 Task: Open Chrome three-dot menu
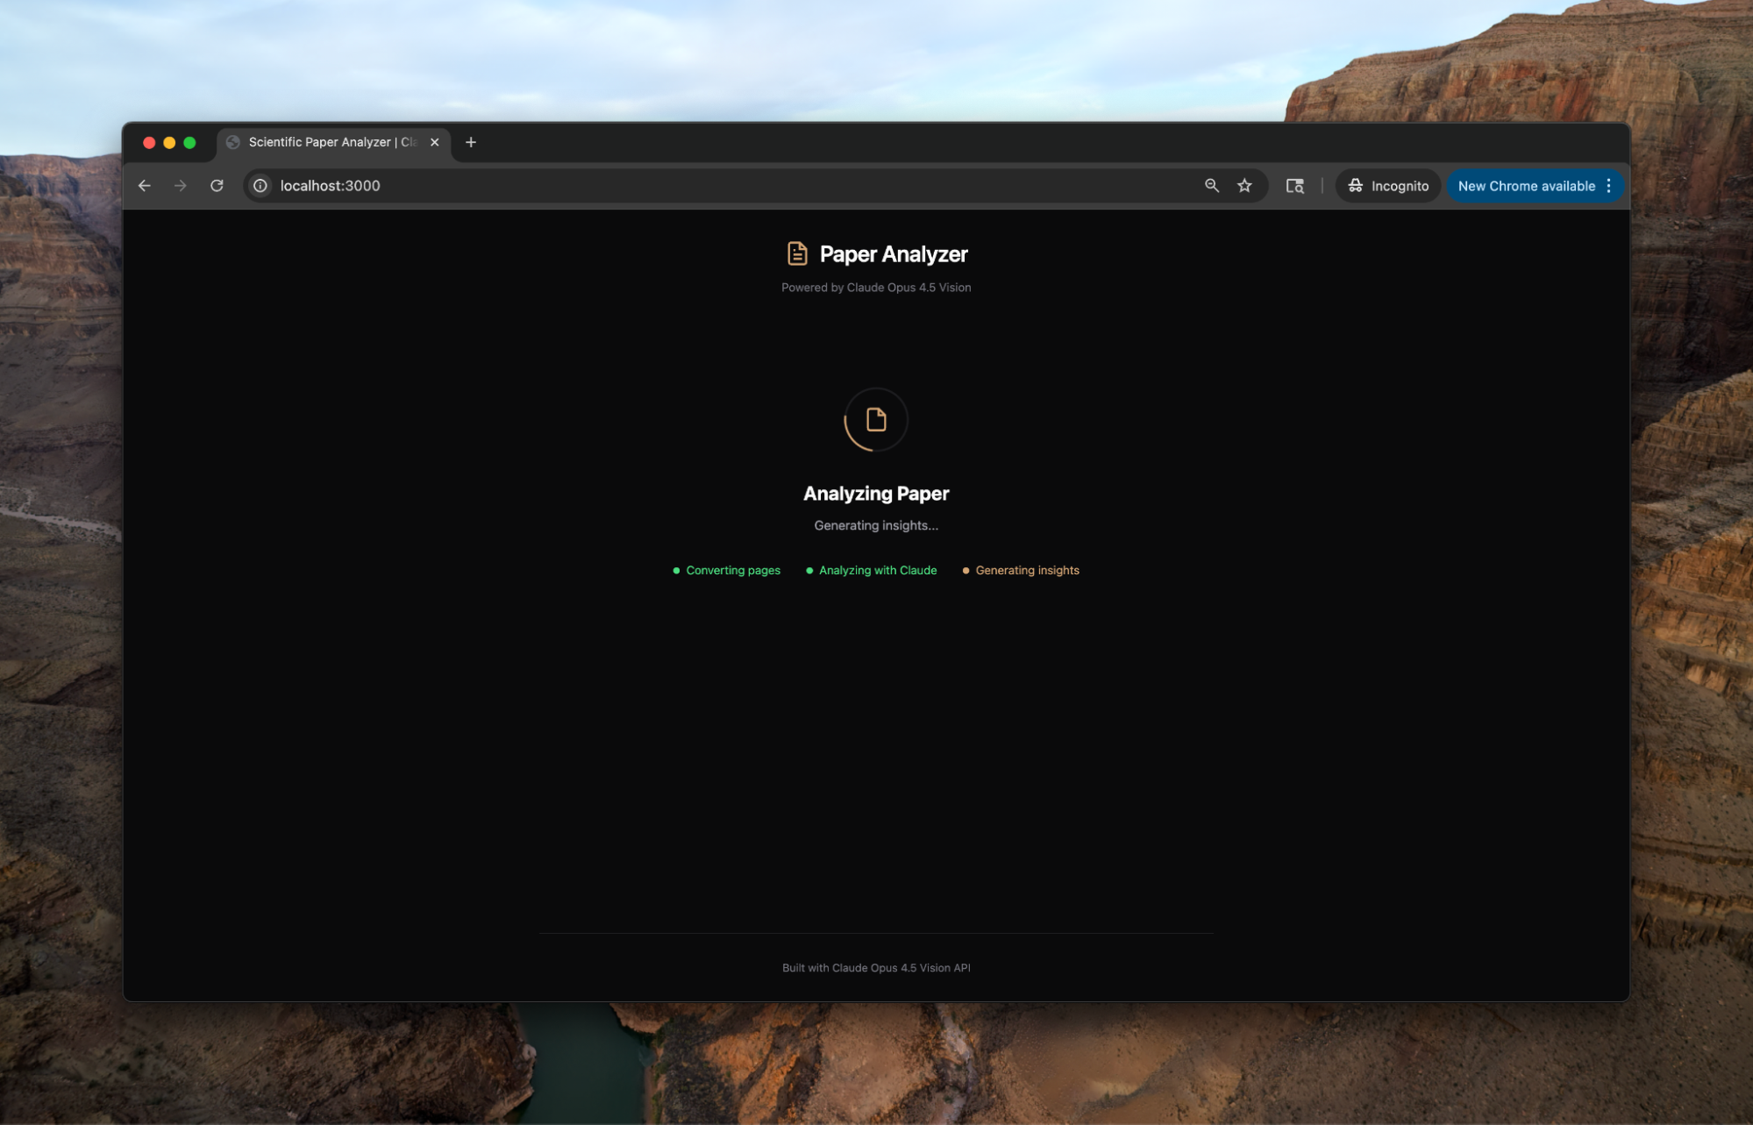[1608, 186]
